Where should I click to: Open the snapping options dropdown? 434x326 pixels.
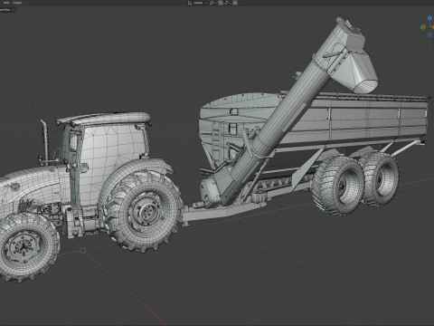[x=227, y=3]
